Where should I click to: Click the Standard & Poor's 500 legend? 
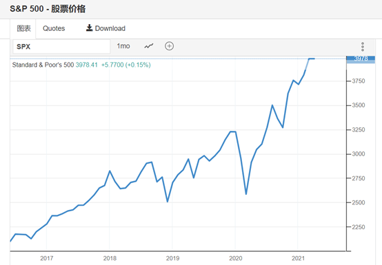pyautogui.click(x=43, y=65)
